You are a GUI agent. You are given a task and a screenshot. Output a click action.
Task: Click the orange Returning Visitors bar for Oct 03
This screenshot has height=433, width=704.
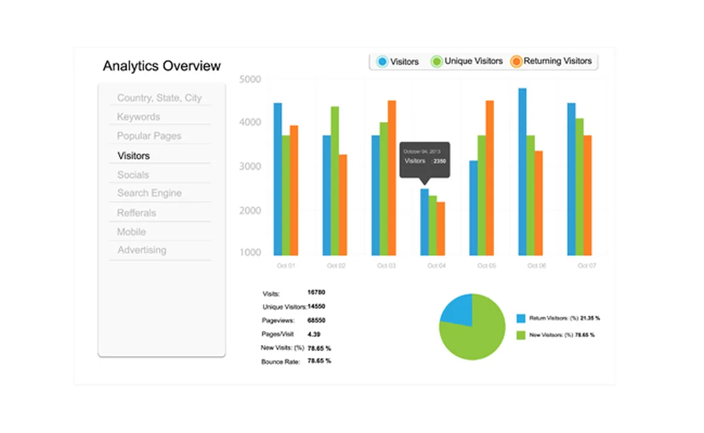click(x=392, y=178)
